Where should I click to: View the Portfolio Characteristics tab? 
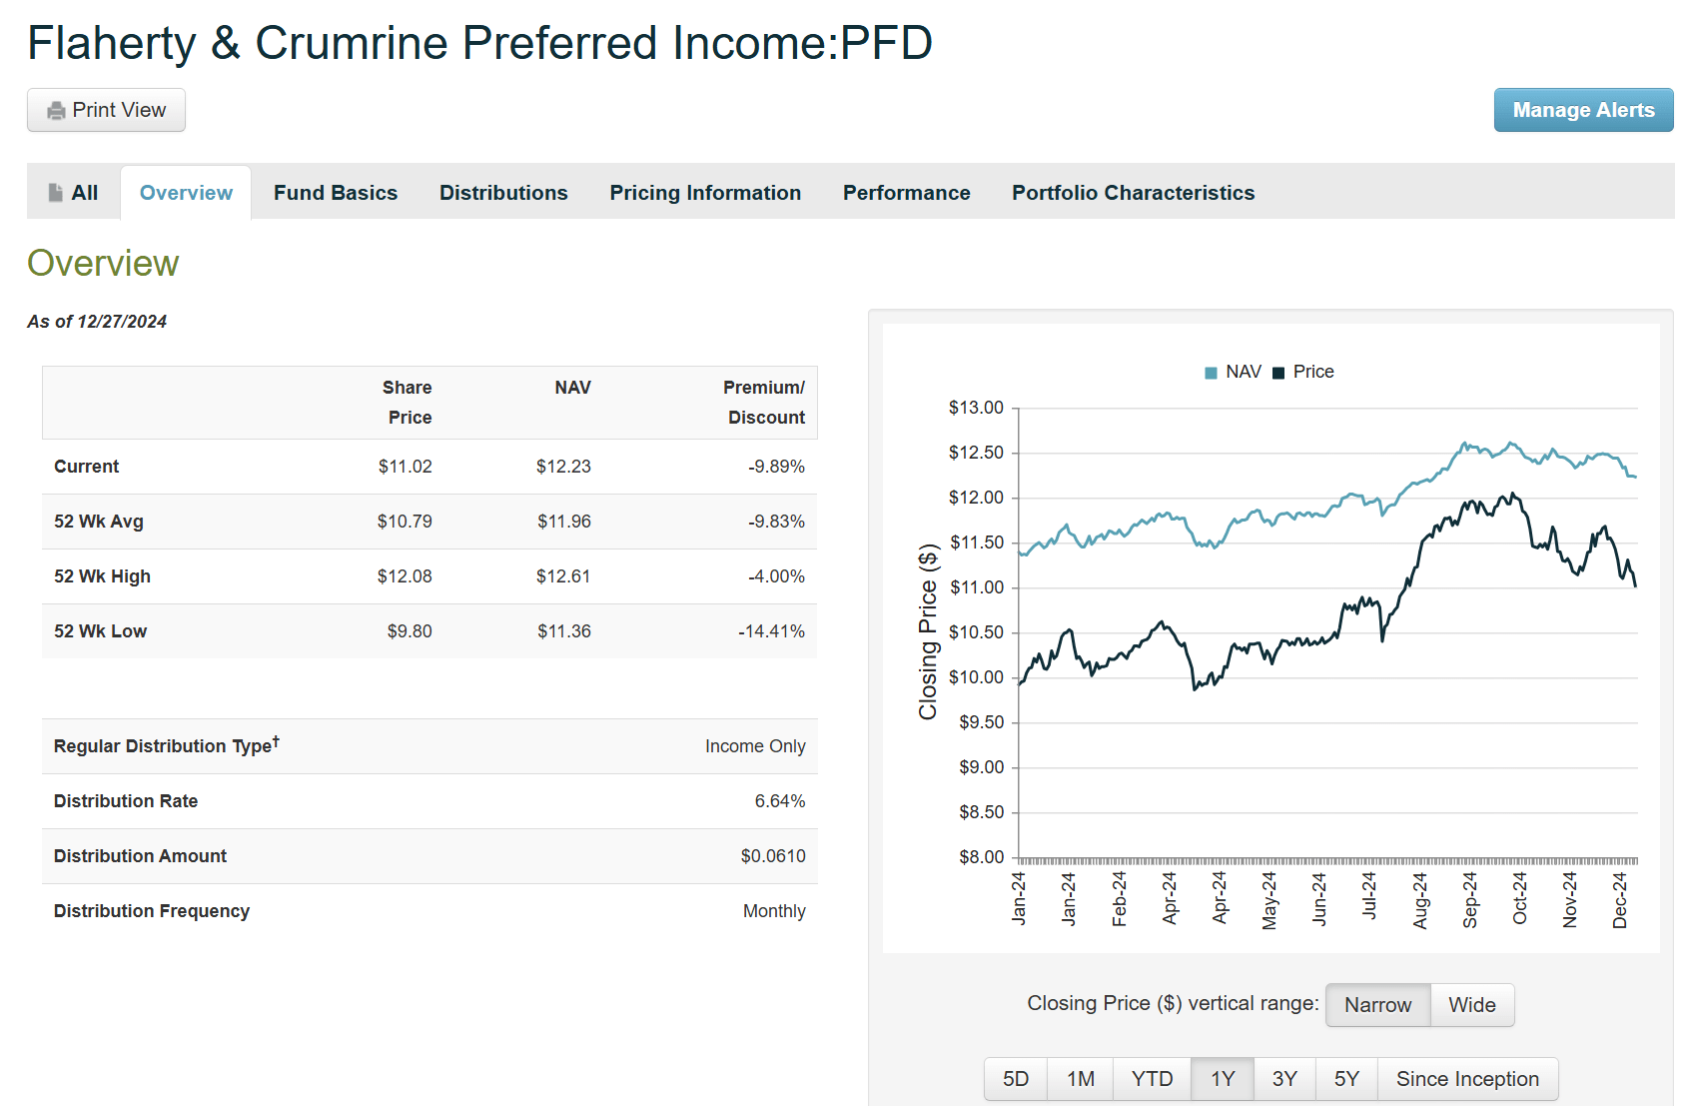pos(1133,192)
